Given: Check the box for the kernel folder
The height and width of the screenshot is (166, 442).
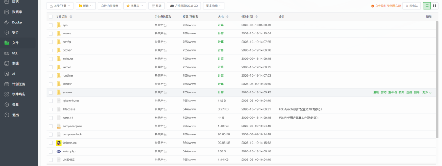Looking at the screenshot, I should [x=51, y=67].
